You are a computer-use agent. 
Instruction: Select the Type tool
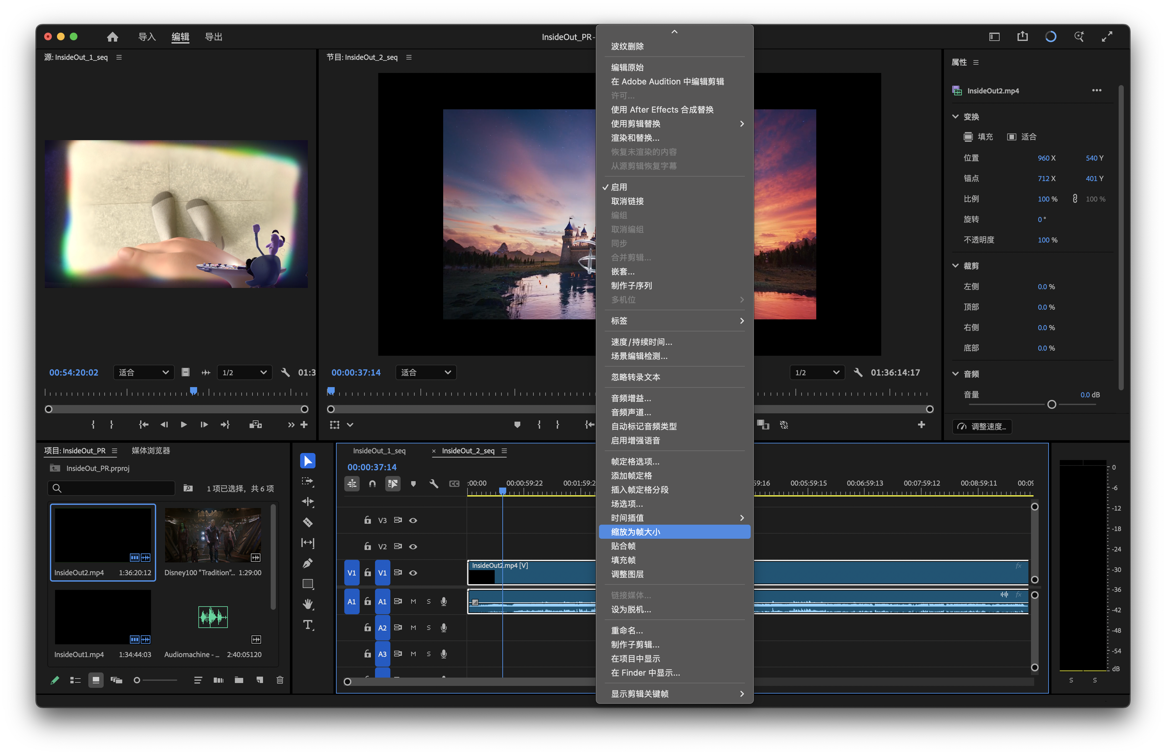[x=308, y=625]
